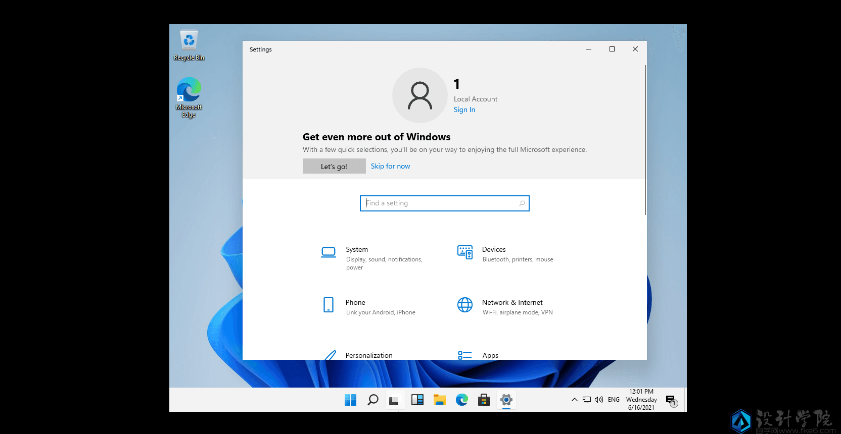This screenshot has height=434, width=841.
Task: Close the Settings window
Action: click(x=635, y=49)
